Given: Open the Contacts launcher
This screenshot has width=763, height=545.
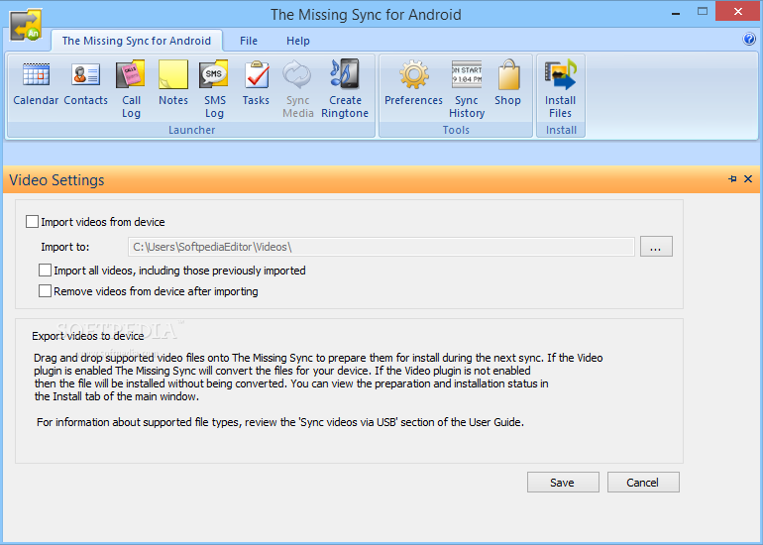Looking at the screenshot, I should coord(85,83).
